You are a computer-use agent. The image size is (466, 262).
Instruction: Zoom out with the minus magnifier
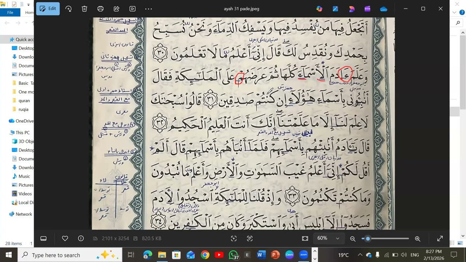(x=353, y=239)
